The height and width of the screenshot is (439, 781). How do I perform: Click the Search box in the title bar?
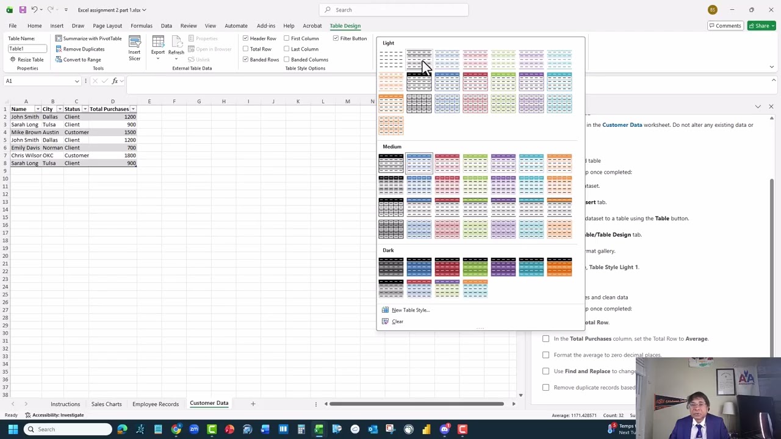click(394, 10)
